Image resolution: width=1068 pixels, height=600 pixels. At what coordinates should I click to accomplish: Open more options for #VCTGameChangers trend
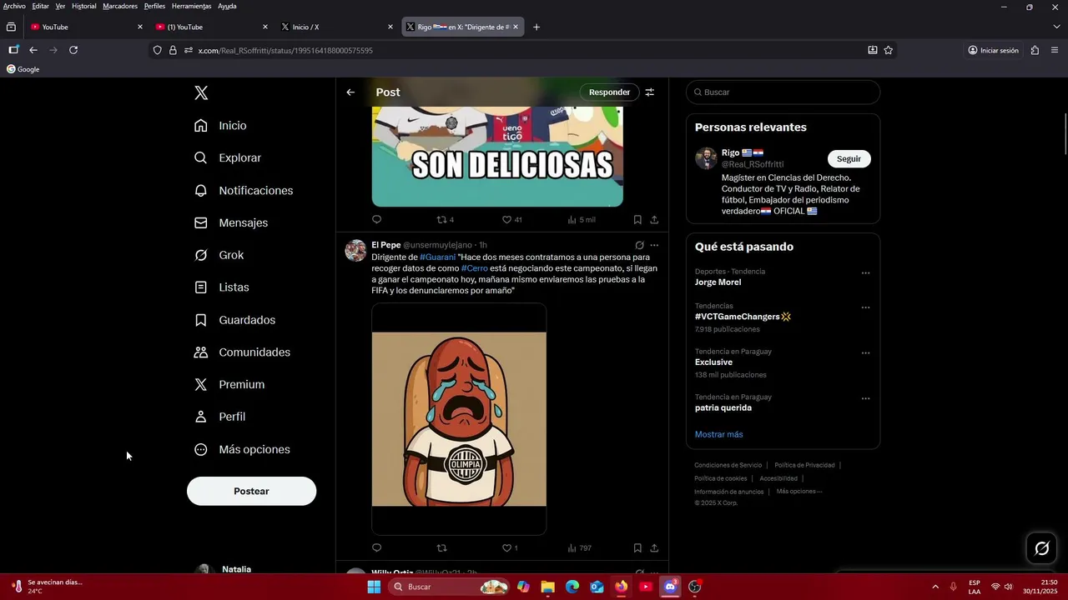click(865, 307)
